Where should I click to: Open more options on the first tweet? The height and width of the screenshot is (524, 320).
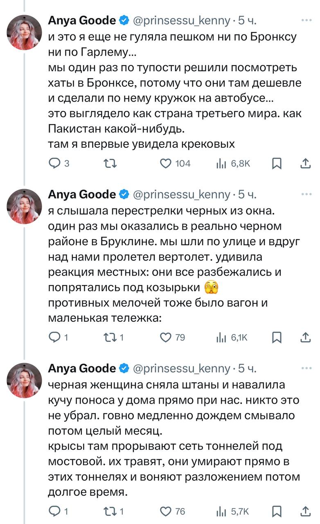(x=306, y=19)
